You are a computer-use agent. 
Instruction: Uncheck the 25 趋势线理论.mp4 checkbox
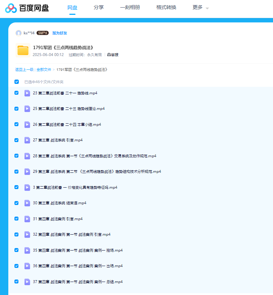pyautogui.click(x=17, y=108)
